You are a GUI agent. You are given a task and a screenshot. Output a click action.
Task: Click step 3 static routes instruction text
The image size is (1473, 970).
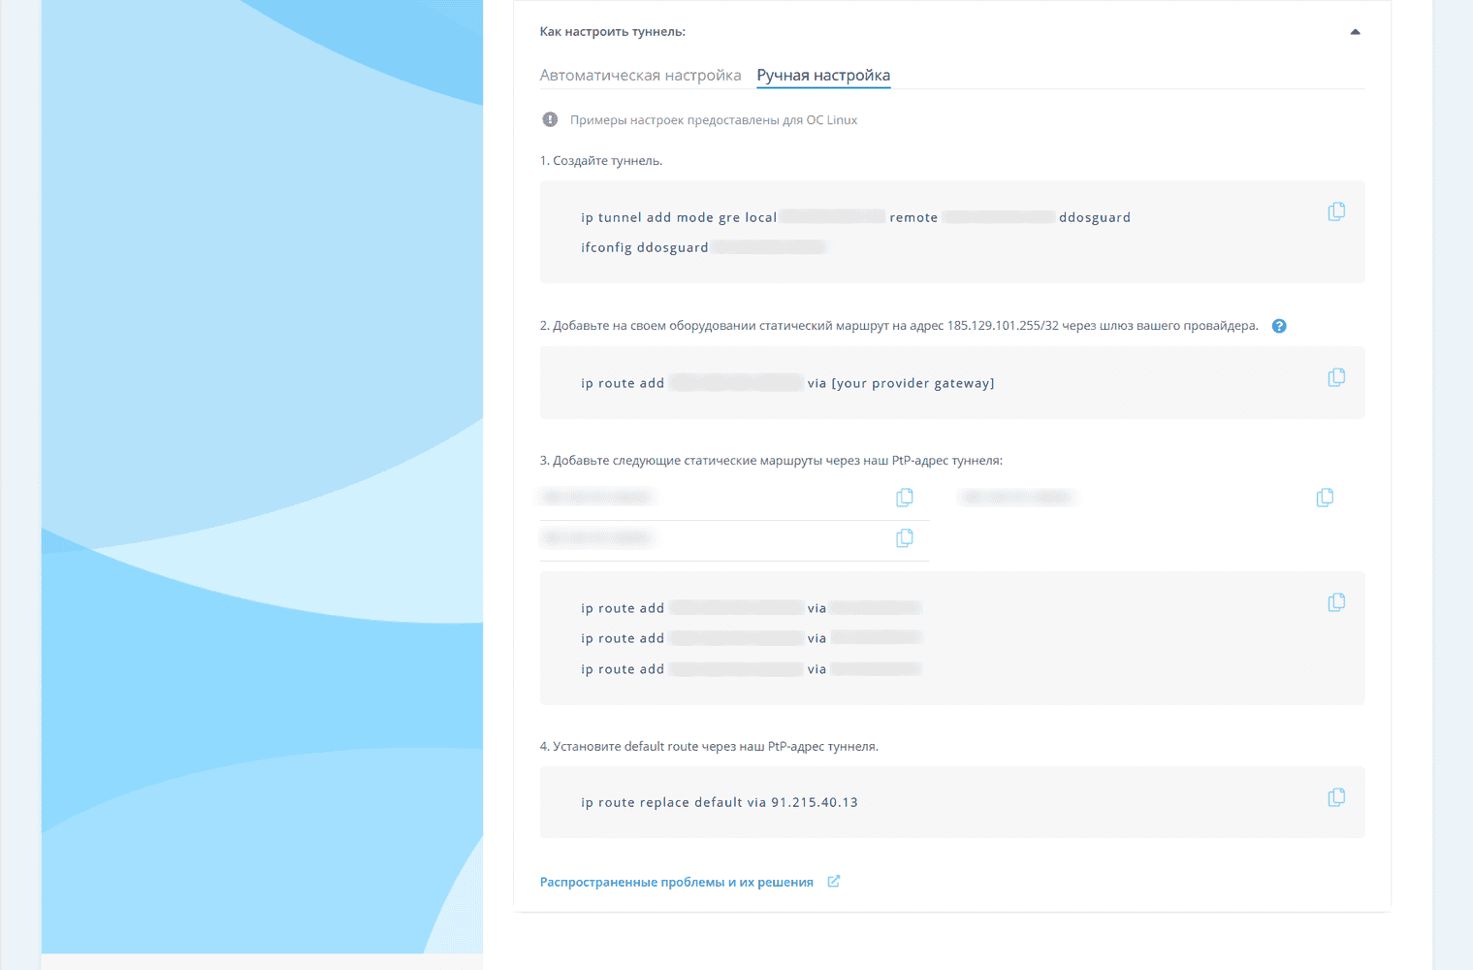point(771,461)
